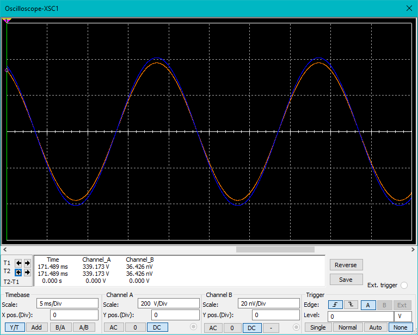This screenshot has height=335, width=418.
Task: Toggle Channel A AC coupling
Action: click(114, 327)
